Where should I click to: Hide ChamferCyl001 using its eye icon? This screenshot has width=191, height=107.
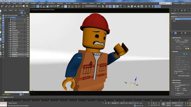click(9, 32)
